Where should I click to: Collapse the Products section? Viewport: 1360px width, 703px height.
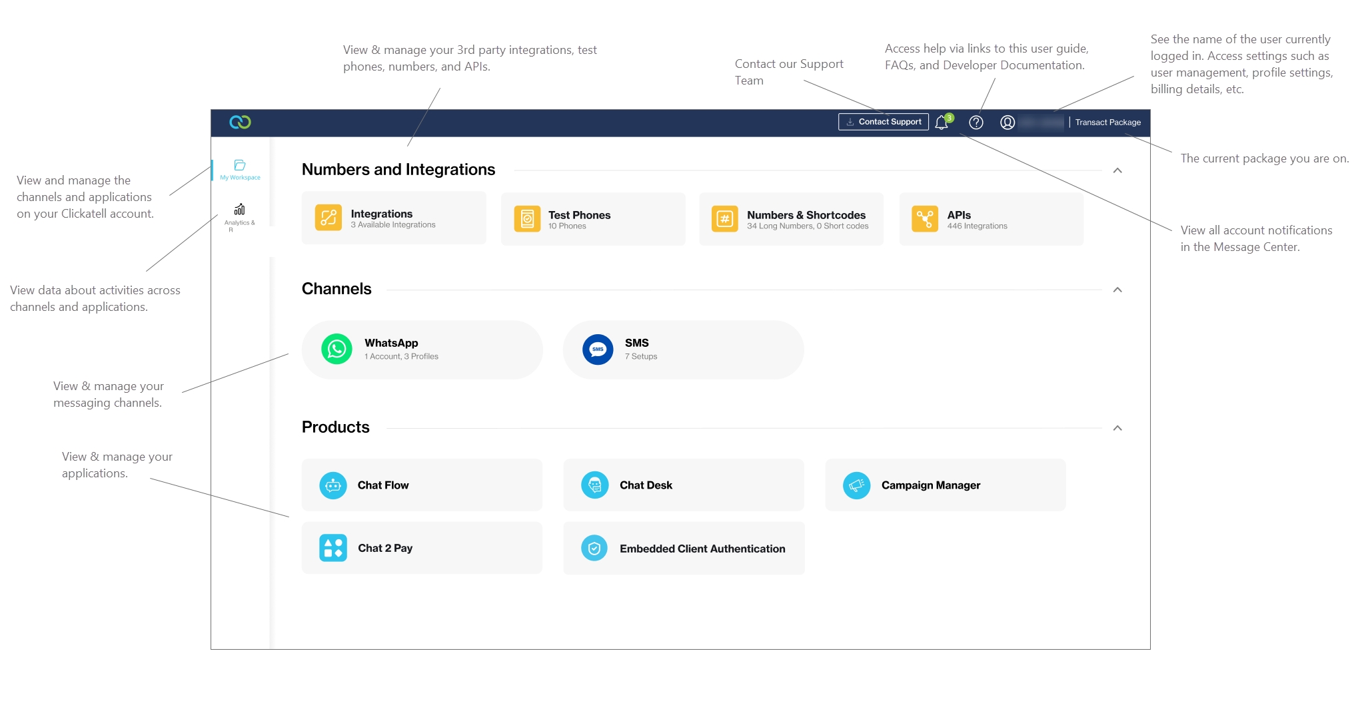(x=1117, y=428)
